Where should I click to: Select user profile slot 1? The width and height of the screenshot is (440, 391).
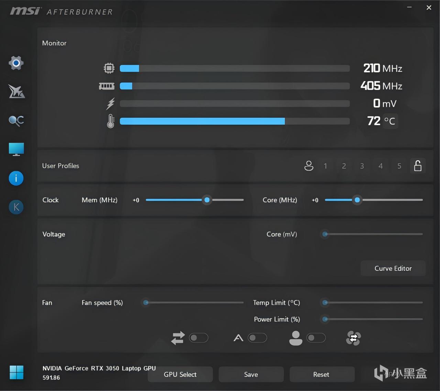tap(325, 166)
